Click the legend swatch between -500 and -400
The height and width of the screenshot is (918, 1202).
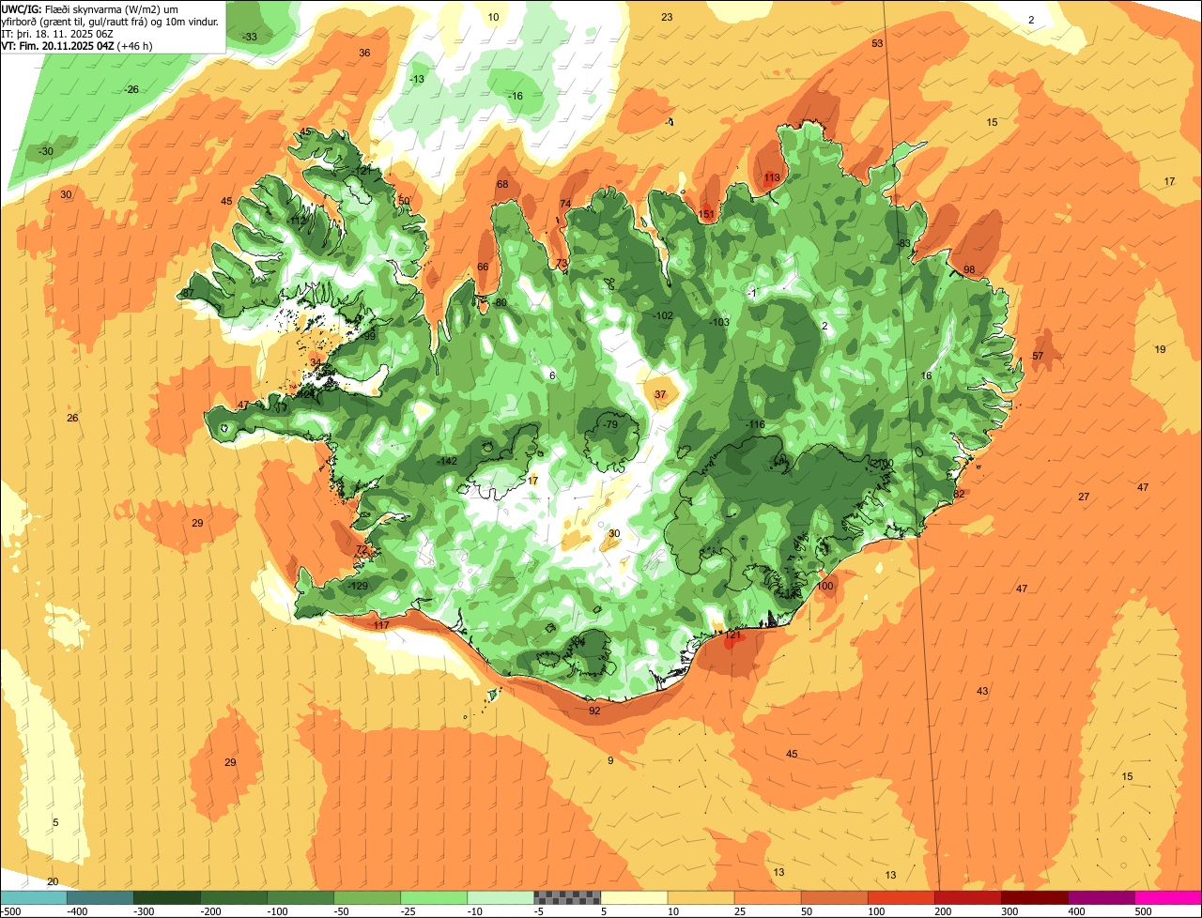pyautogui.click(x=34, y=897)
